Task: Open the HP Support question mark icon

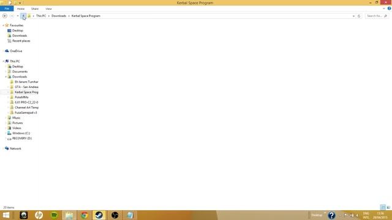Action: pyautogui.click(x=331, y=215)
